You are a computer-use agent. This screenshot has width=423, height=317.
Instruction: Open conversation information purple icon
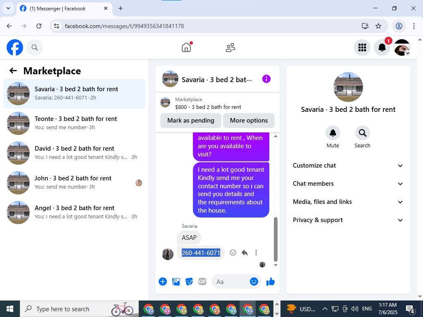point(266,79)
